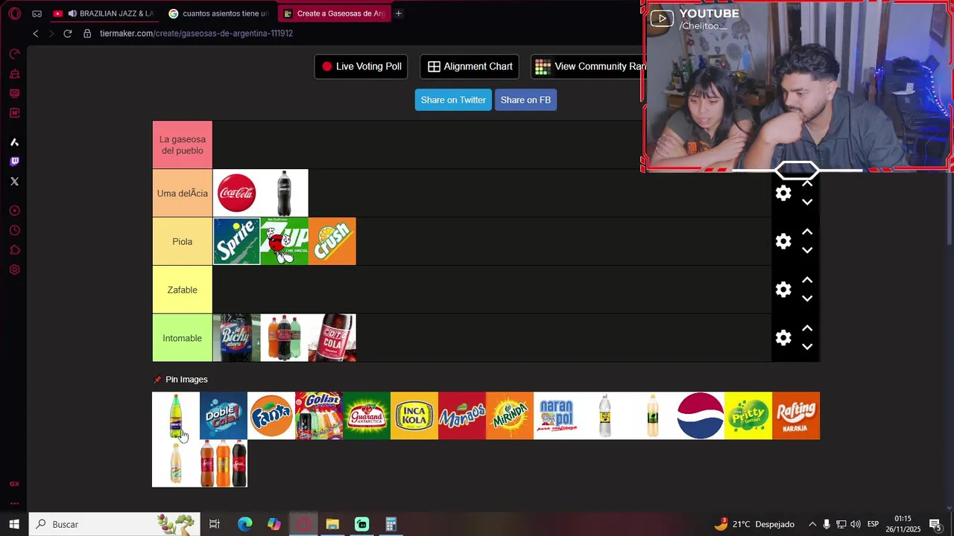The width and height of the screenshot is (954, 536).
Task: Share tier list on Twitter
Action: (453, 100)
